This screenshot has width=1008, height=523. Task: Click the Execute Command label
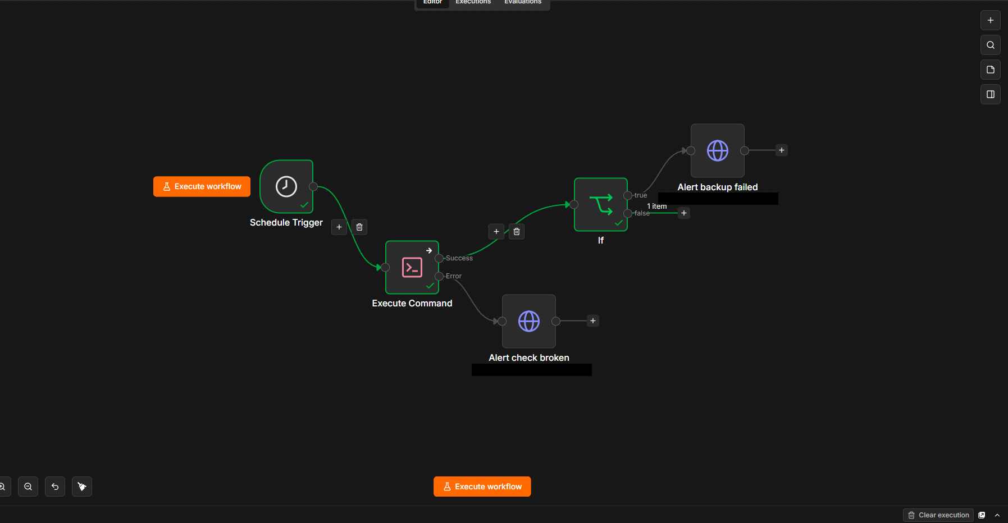click(x=412, y=304)
